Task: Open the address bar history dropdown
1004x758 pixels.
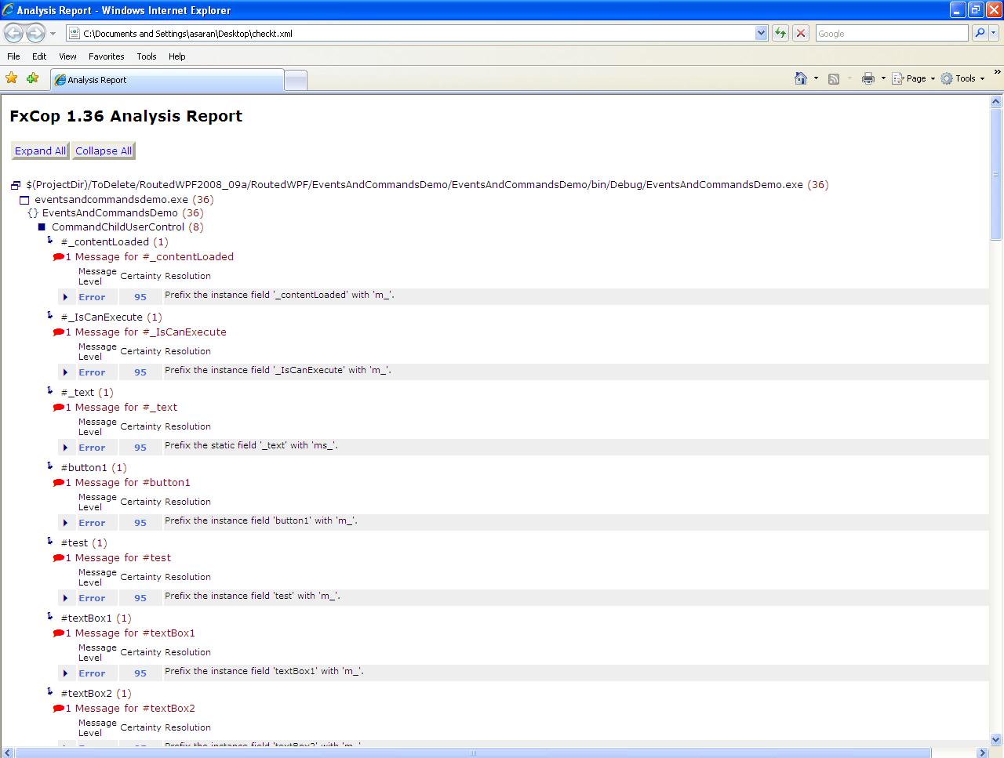Action: coord(761,34)
